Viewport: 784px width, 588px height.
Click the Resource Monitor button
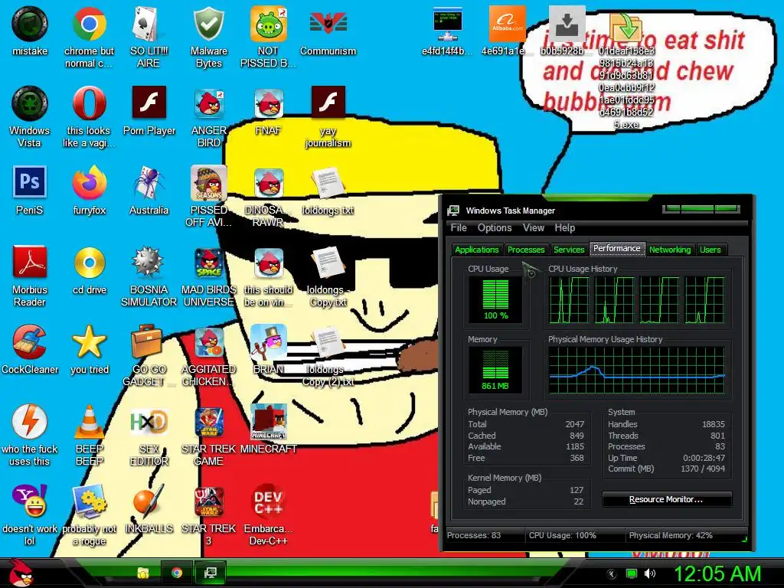(667, 499)
